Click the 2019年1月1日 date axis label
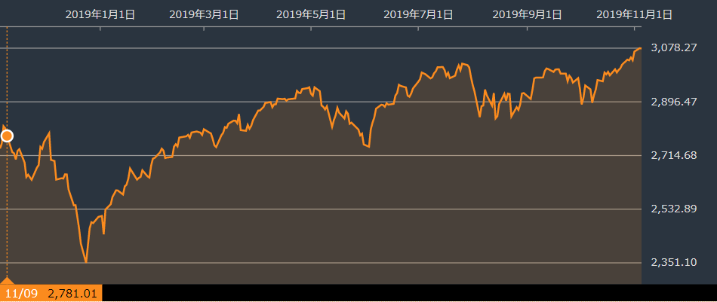717x302 pixels. pos(100,14)
